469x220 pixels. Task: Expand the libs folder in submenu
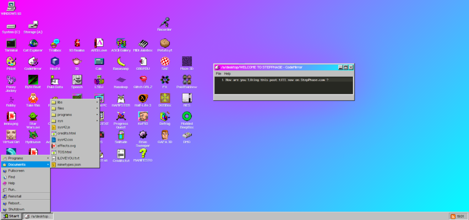(75, 102)
